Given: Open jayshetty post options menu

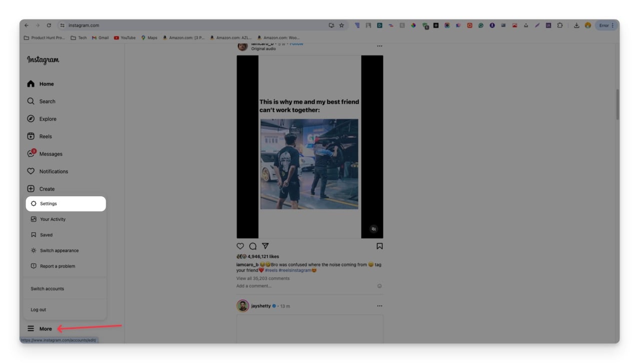Looking at the screenshot, I should (x=380, y=306).
